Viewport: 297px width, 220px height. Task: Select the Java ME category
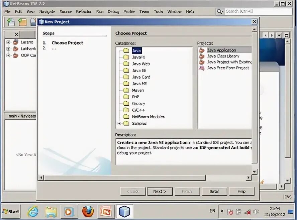pos(139,84)
